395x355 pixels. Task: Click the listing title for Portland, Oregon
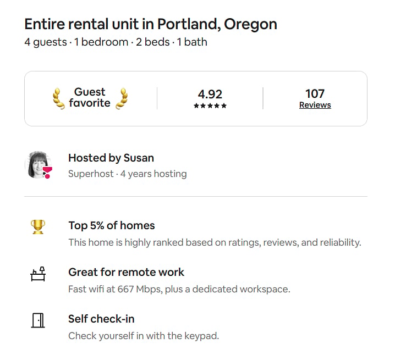[x=151, y=24]
